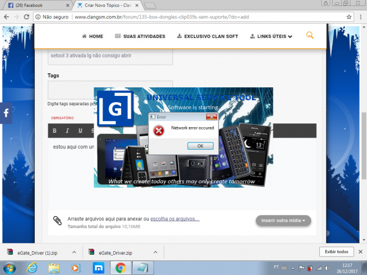Viewport: 367px width, 275px height.
Task: Toggle italic formatting in the editor
Action: click(x=67, y=131)
